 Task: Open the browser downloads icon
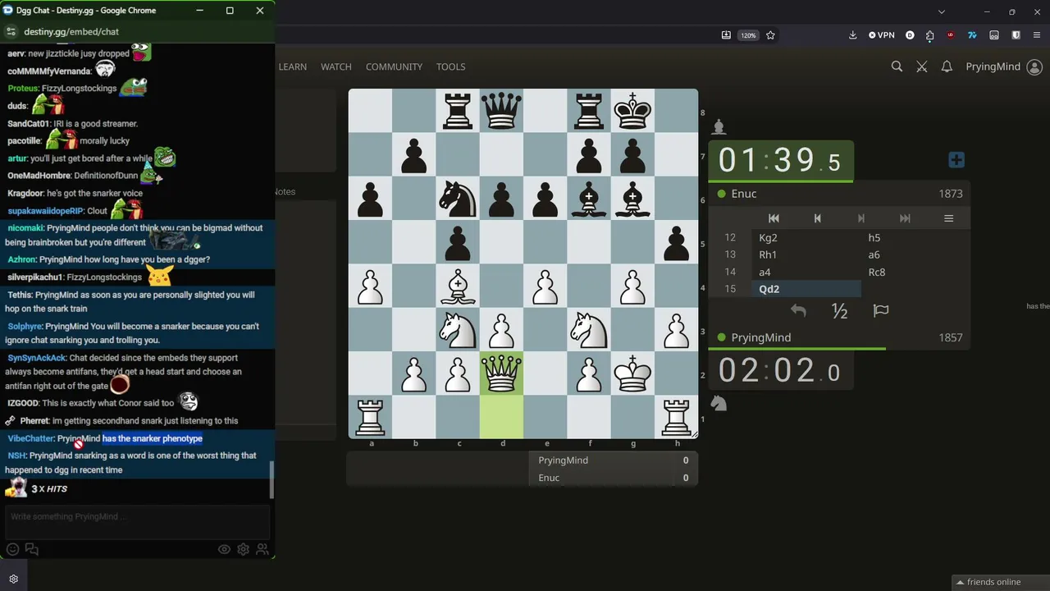(x=852, y=35)
